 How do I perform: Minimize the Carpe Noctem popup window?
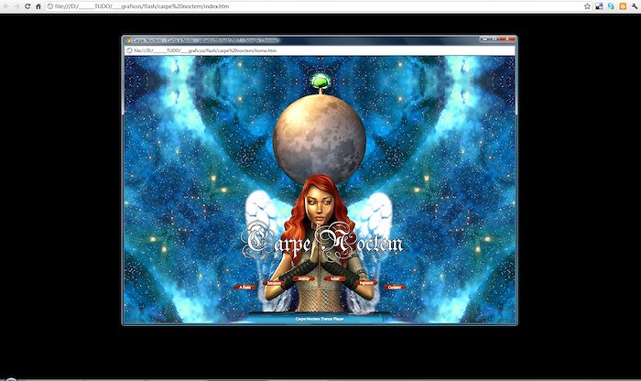click(x=484, y=39)
